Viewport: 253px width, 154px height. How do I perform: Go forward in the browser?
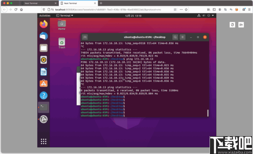pos(10,10)
